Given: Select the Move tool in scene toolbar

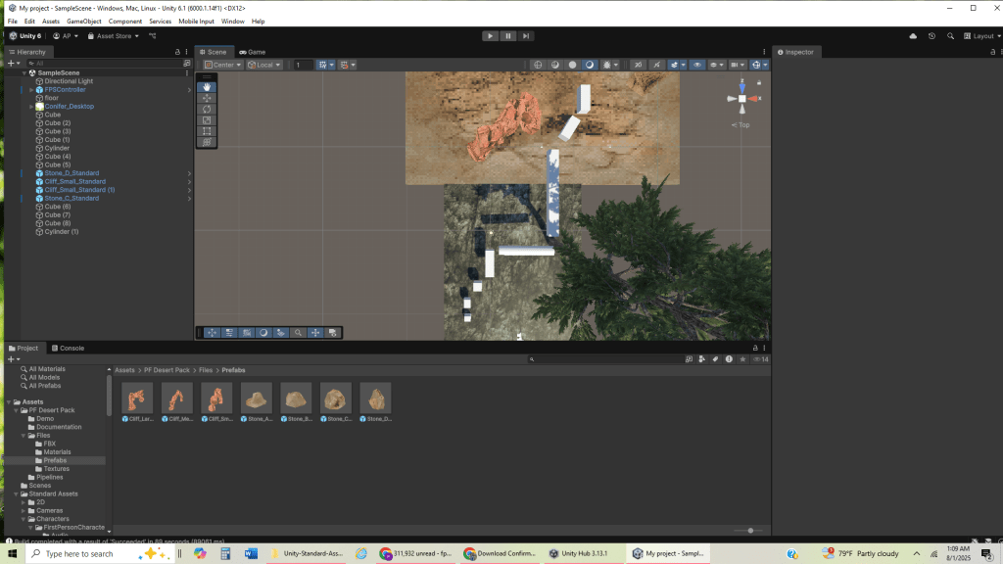Looking at the screenshot, I should (x=207, y=98).
